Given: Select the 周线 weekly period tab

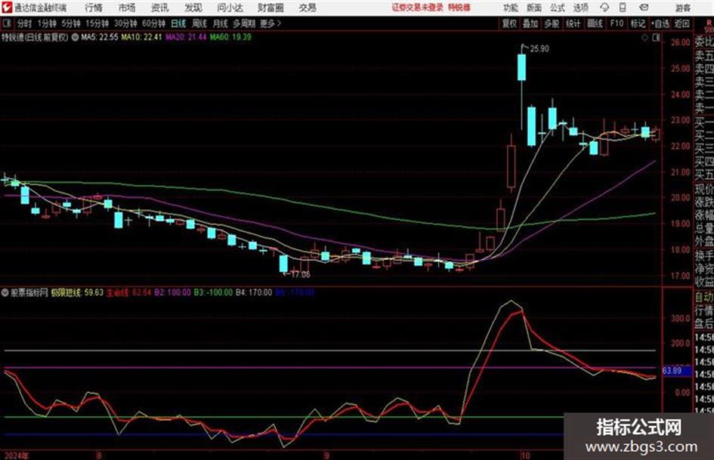Looking at the screenshot, I should [x=199, y=23].
